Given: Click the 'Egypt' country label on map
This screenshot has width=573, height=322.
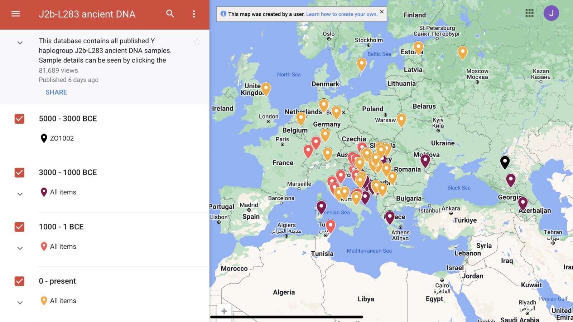Looking at the screenshot, I should (434, 299).
